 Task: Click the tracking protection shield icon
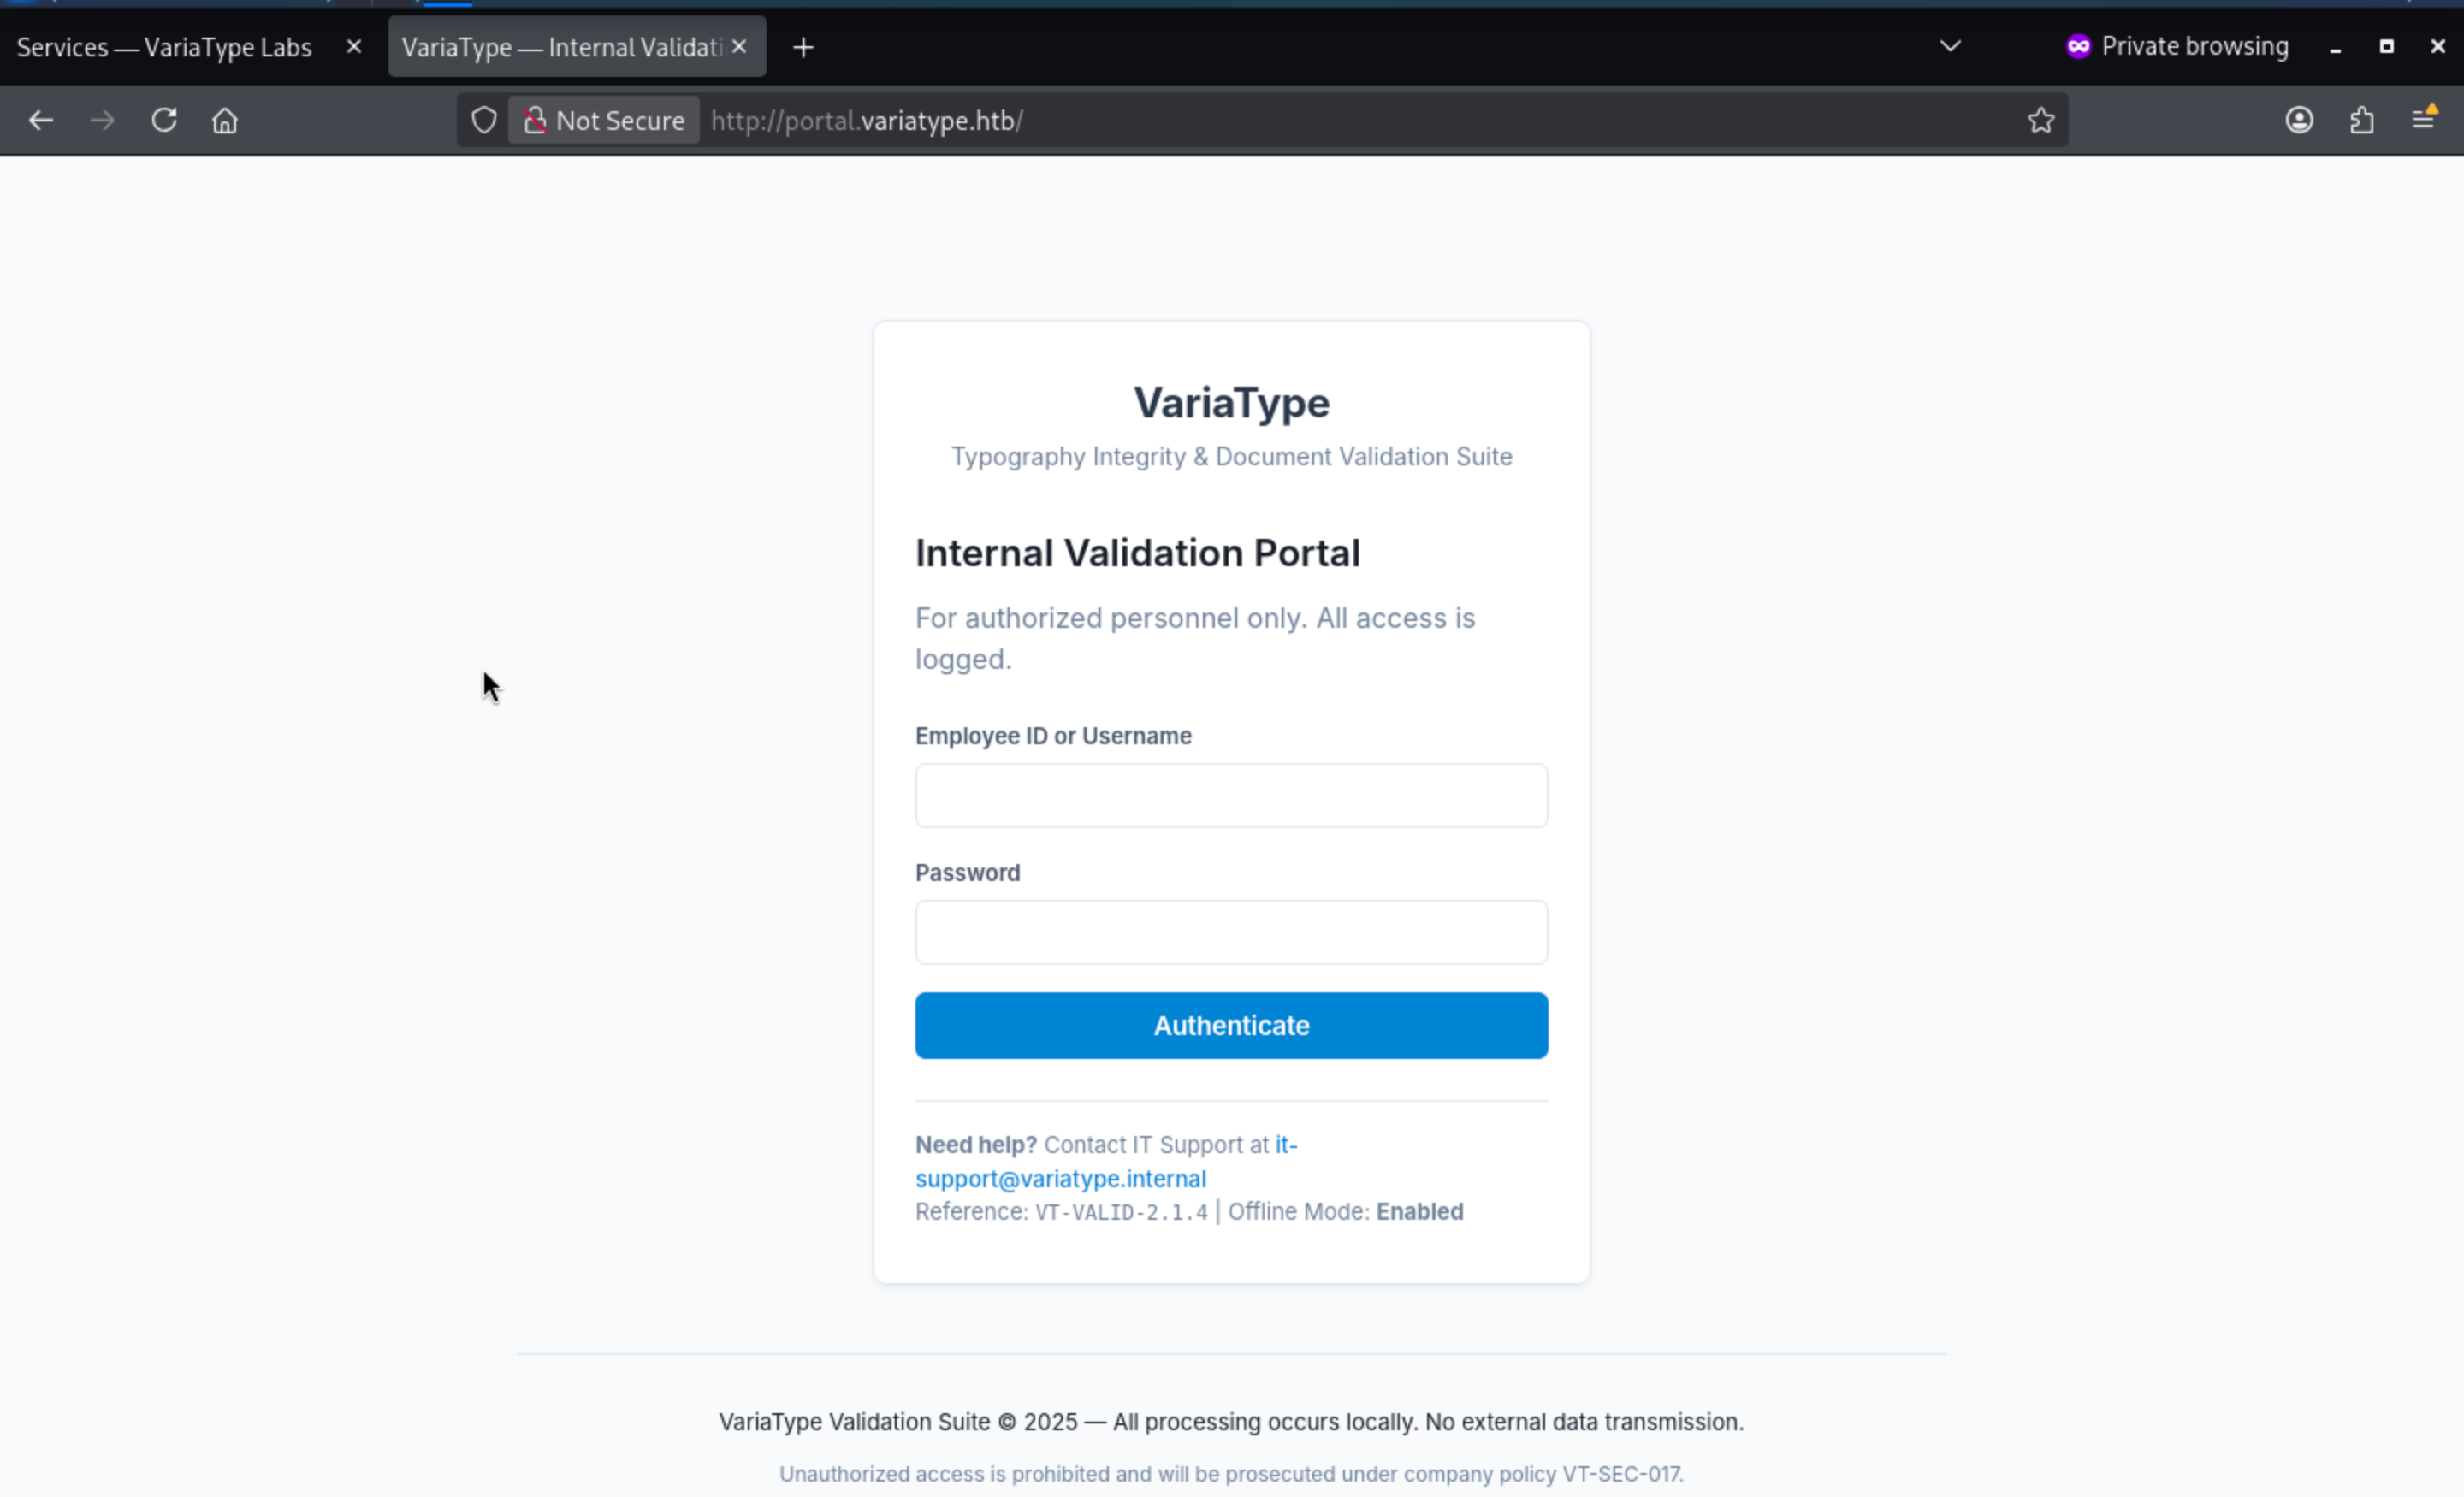[484, 121]
